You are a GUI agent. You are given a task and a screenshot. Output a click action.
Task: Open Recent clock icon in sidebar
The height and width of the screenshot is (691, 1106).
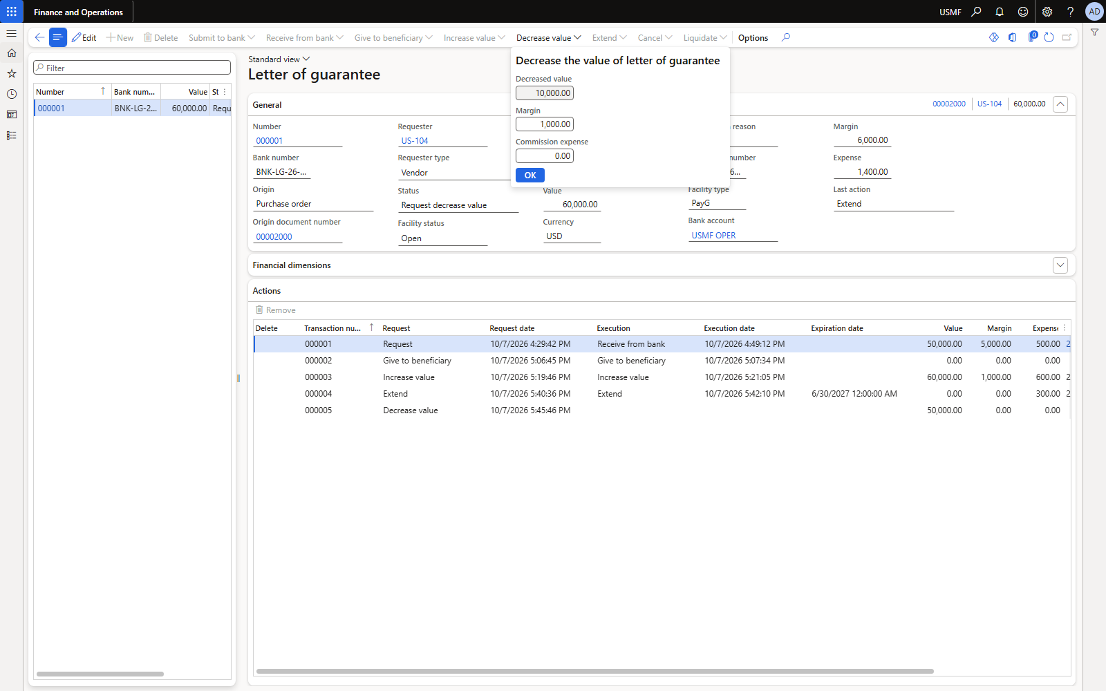(12, 94)
